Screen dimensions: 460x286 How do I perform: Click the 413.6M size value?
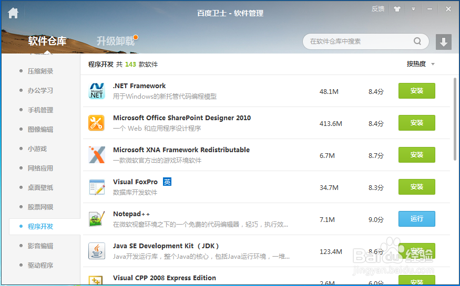331,123
